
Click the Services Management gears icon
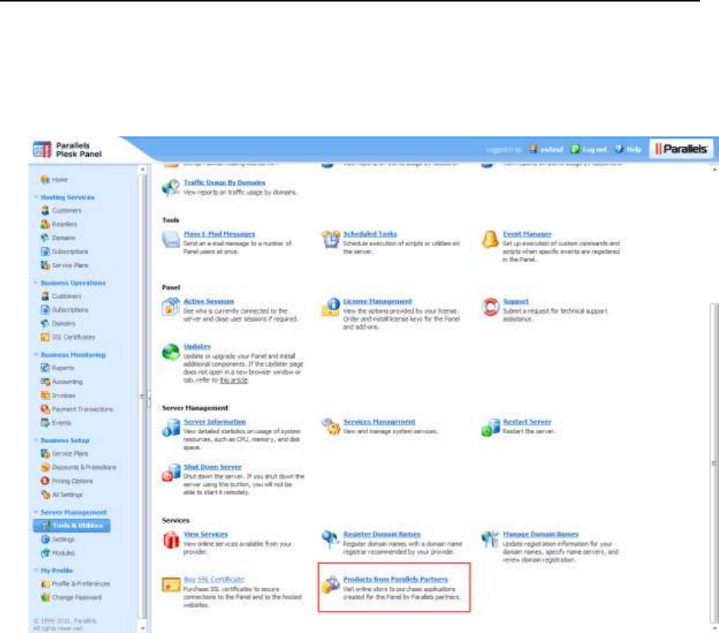(x=330, y=427)
